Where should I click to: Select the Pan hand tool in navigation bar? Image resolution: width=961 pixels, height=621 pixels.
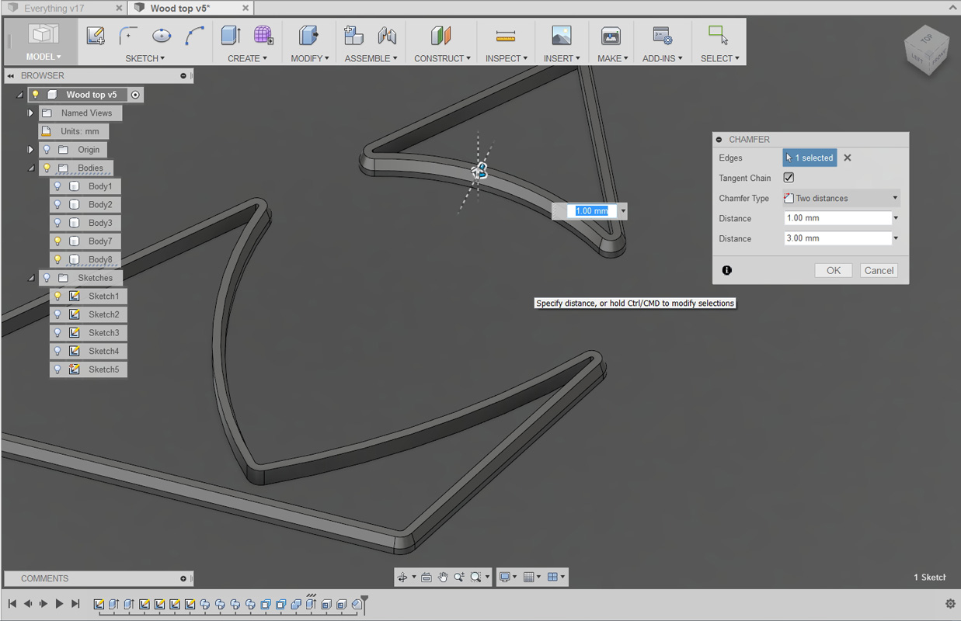tap(443, 577)
